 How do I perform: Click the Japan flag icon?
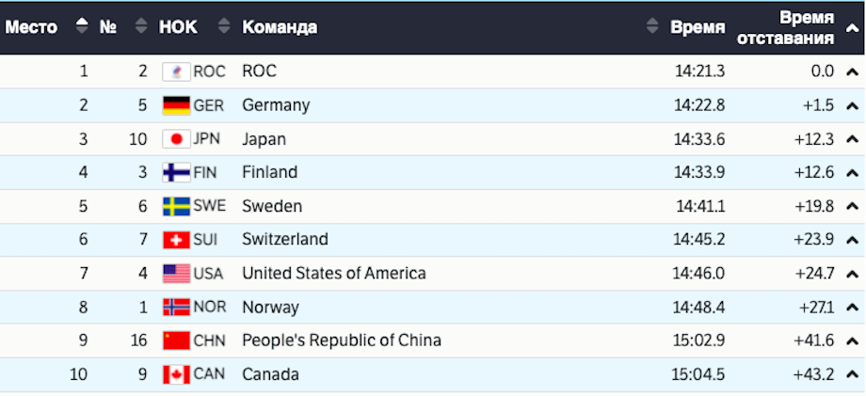click(x=176, y=139)
